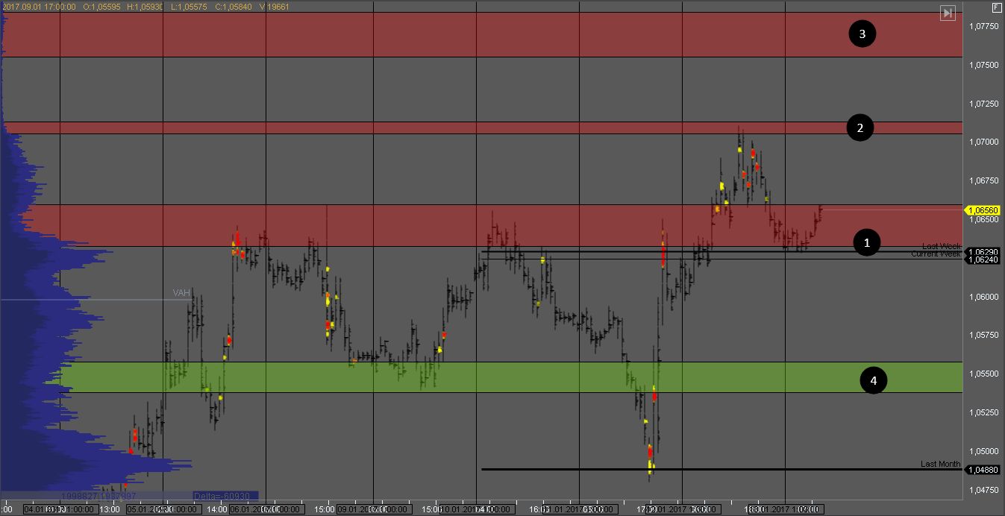Click the 04.01.2017 date label on time axis

[45, 510]
